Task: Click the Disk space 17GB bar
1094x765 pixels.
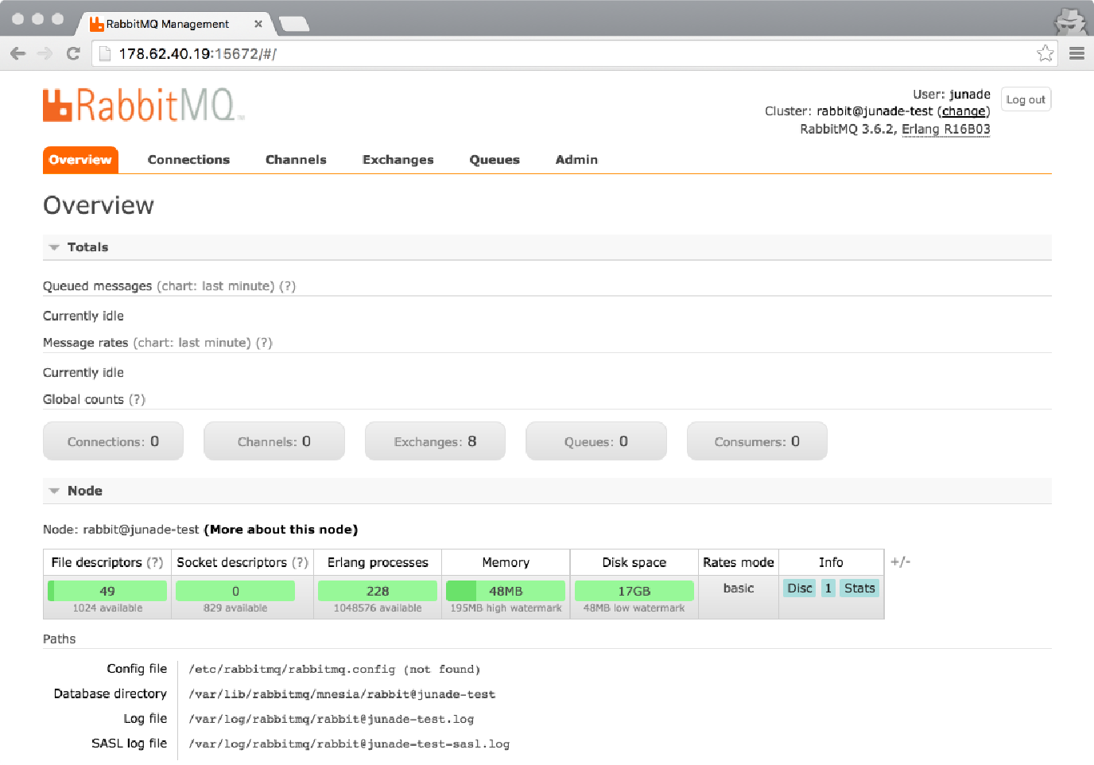Action: pos(634,591)
